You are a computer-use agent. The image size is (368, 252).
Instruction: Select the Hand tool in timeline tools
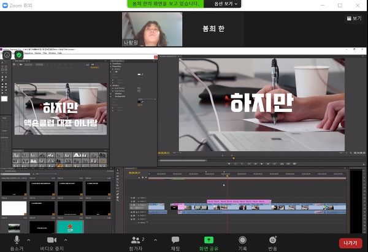[x=118, y=197]
